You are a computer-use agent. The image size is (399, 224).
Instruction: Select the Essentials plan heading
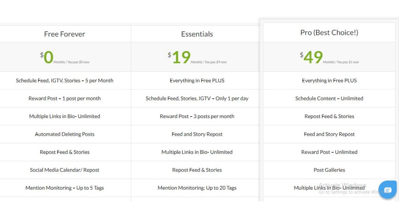click(197, 34)
